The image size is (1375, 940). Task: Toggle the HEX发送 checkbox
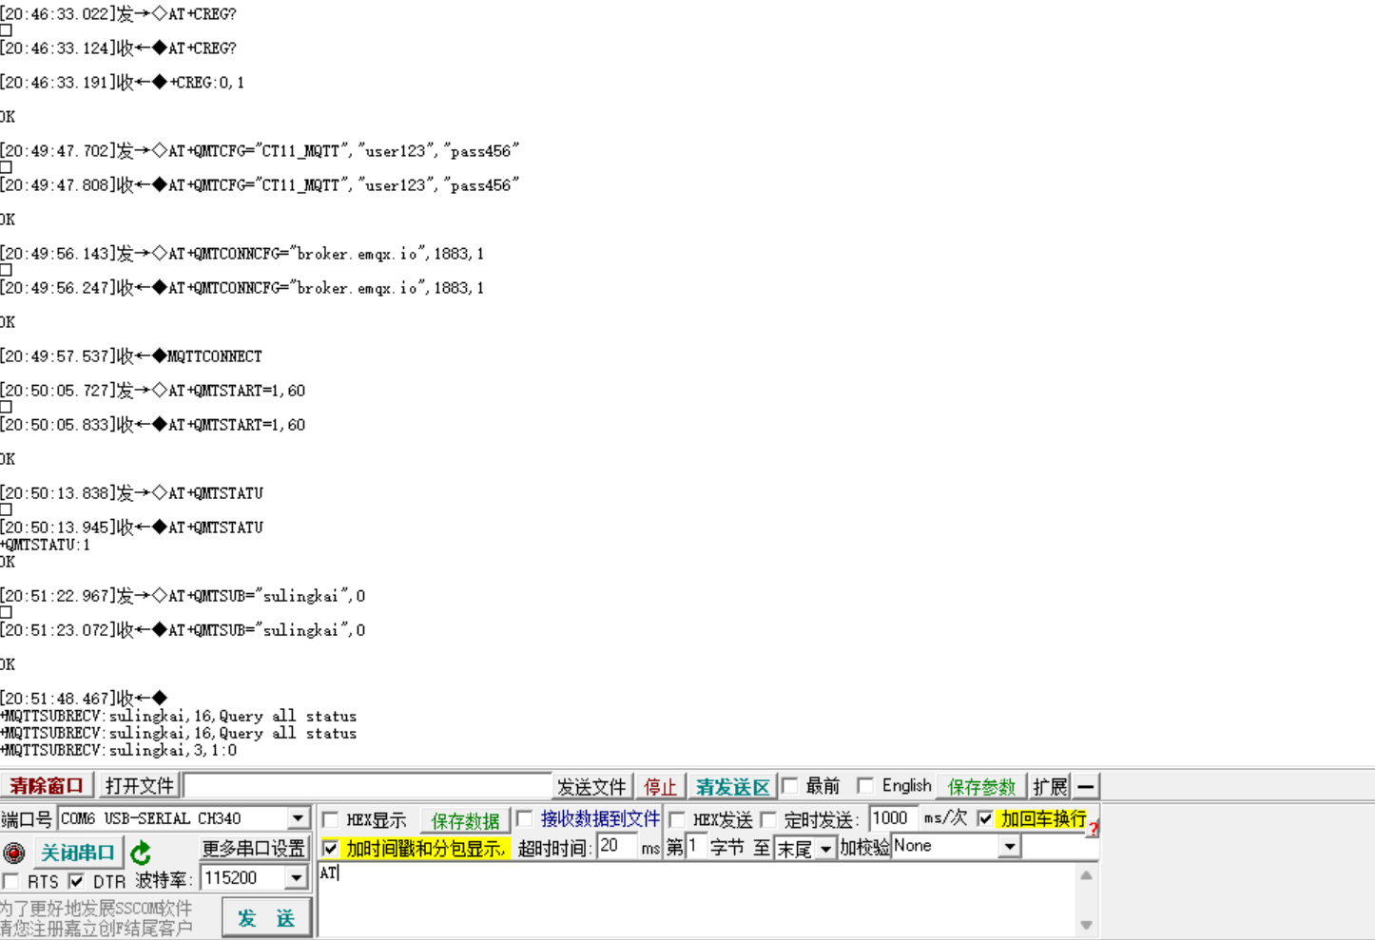point(677,819)
